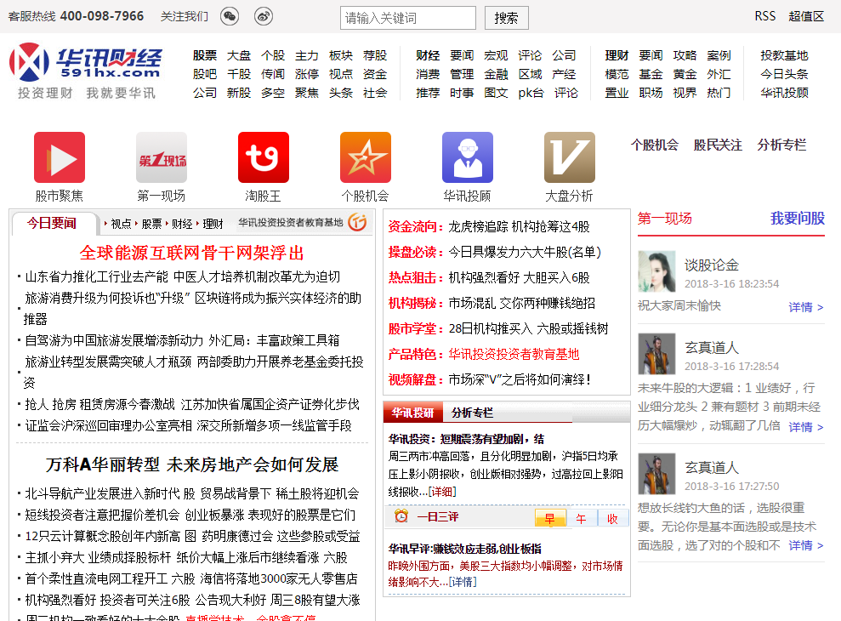Click the 股票 sub-link beside 今日要闻

[x=151, y=224]
